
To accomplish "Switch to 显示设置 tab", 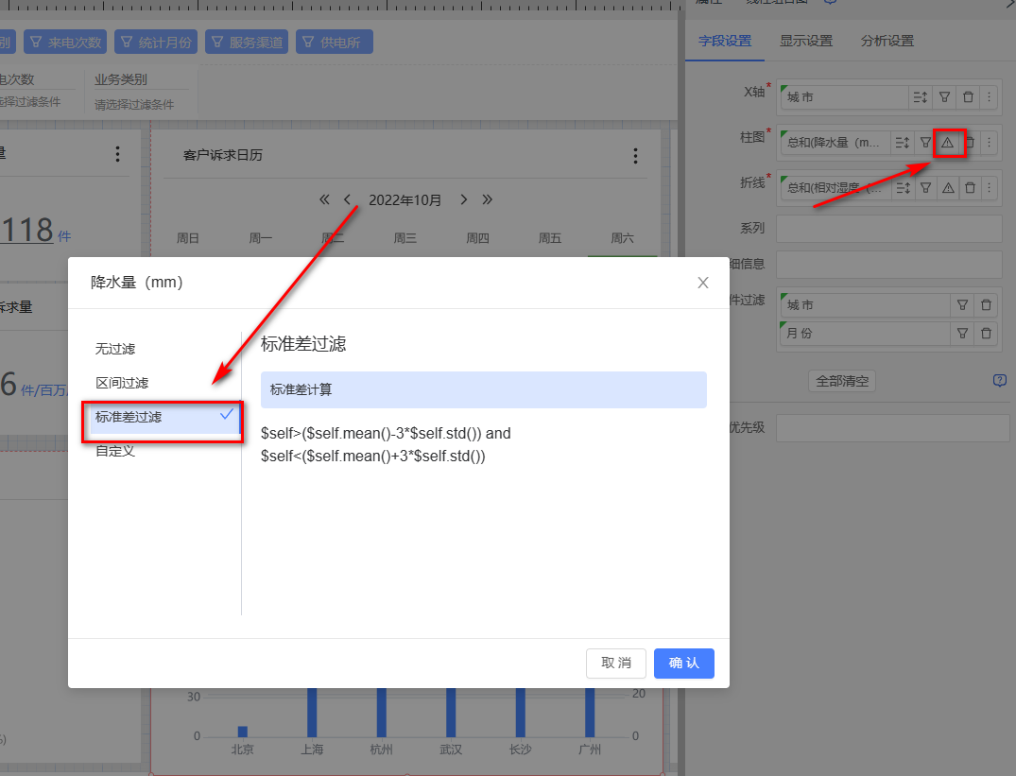I will point(805,42).
